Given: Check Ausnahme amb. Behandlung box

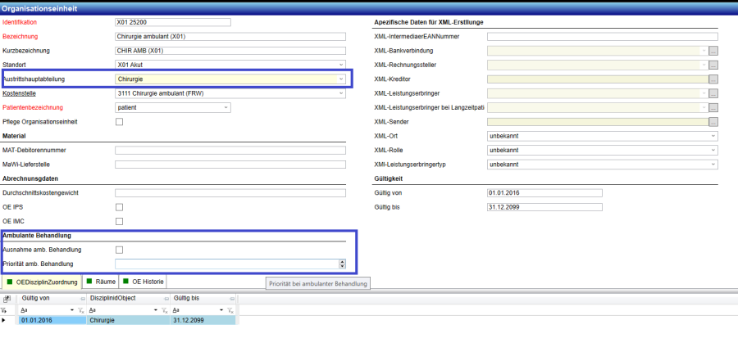Looking at the screenshot, I should coord(119,250).
